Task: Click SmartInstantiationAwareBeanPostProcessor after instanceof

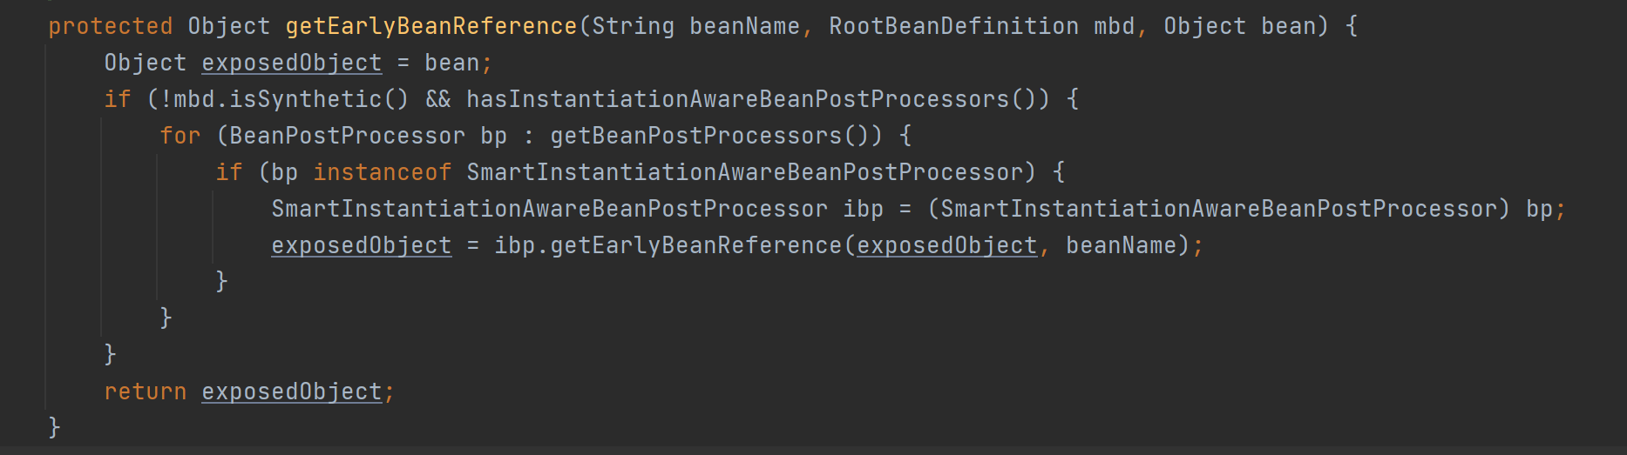Action: tap(744, 172)
